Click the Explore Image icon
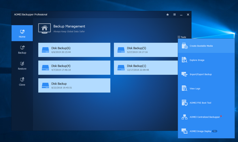Viewport: 238px width, 142px height. (x=184, y=60)
